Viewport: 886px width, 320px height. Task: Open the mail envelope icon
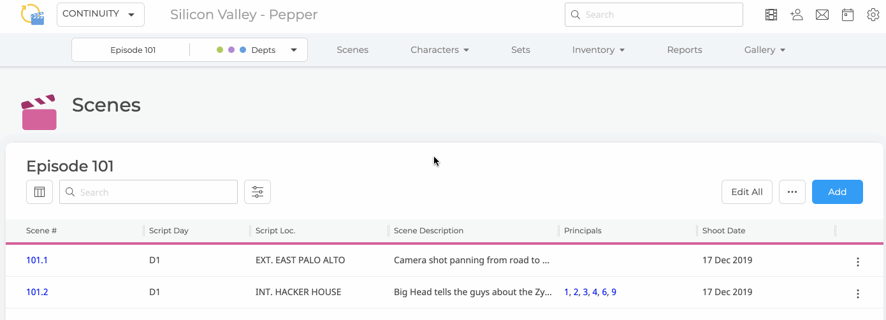coord(822,15)
